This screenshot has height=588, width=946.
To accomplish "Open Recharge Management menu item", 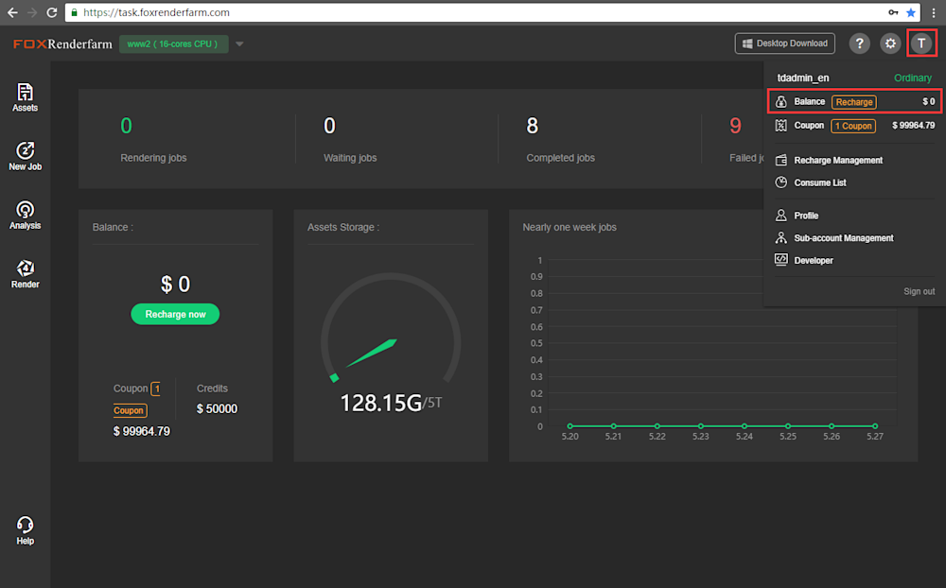I will (x=838, y=160).
